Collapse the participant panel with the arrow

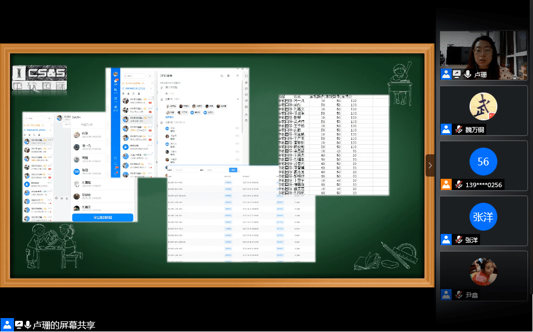[429, 165]
